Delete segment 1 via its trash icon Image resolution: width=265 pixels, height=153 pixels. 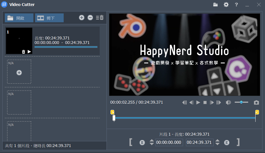[x=23, y=52]
